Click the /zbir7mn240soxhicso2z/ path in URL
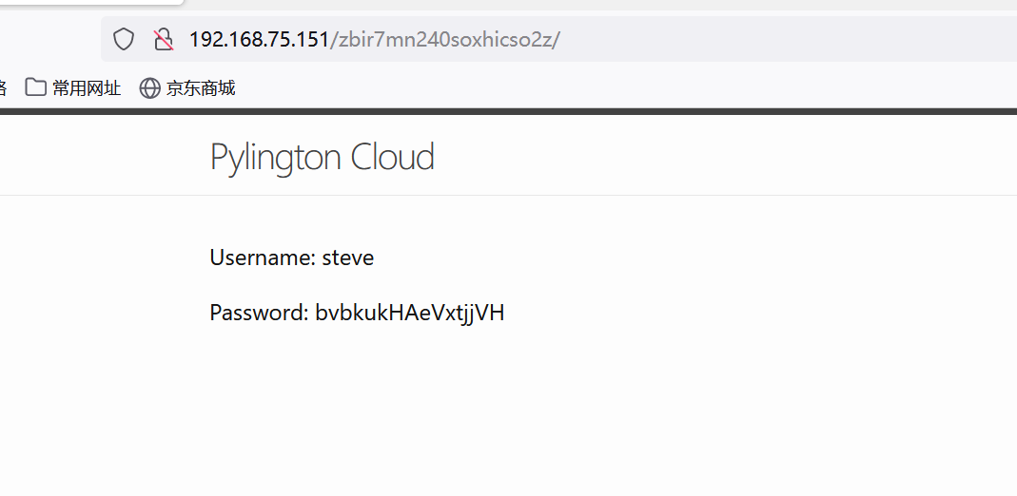The width and height of the screenshot is (1017, 496). [x=445, y=39]
